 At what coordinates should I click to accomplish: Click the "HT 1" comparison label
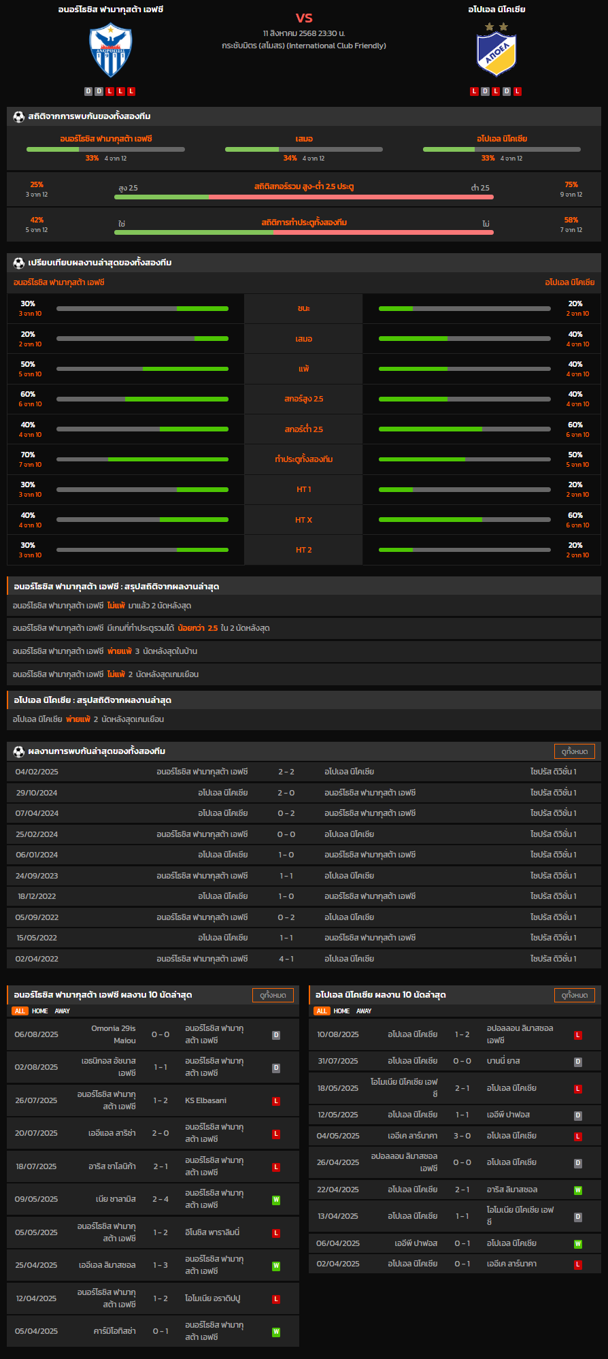tap(304, 489)
